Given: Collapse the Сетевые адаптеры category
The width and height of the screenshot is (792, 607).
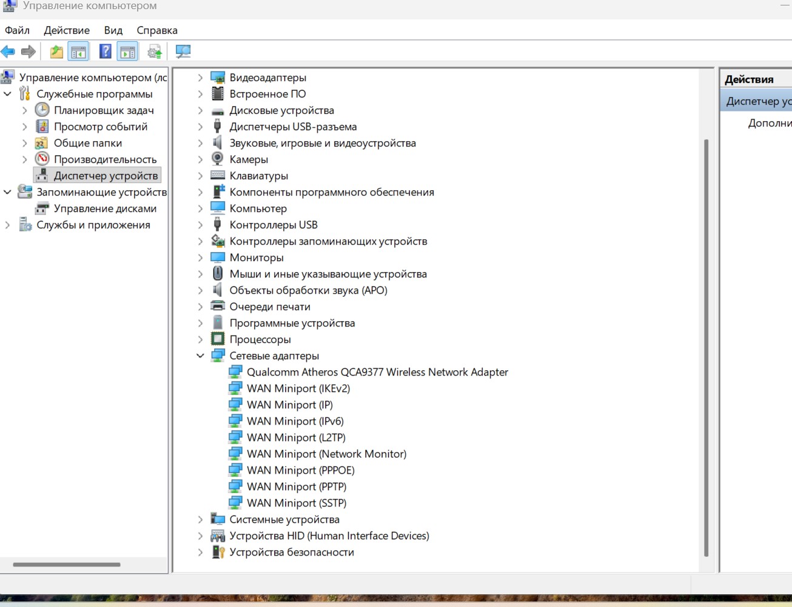Looking at the screenshot, I should [200, 356].
